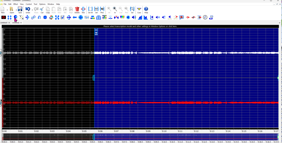Viewport: 282px width, 143px height.
Task: Switch to the Untitled1 tab
Action: click(4, 23)
